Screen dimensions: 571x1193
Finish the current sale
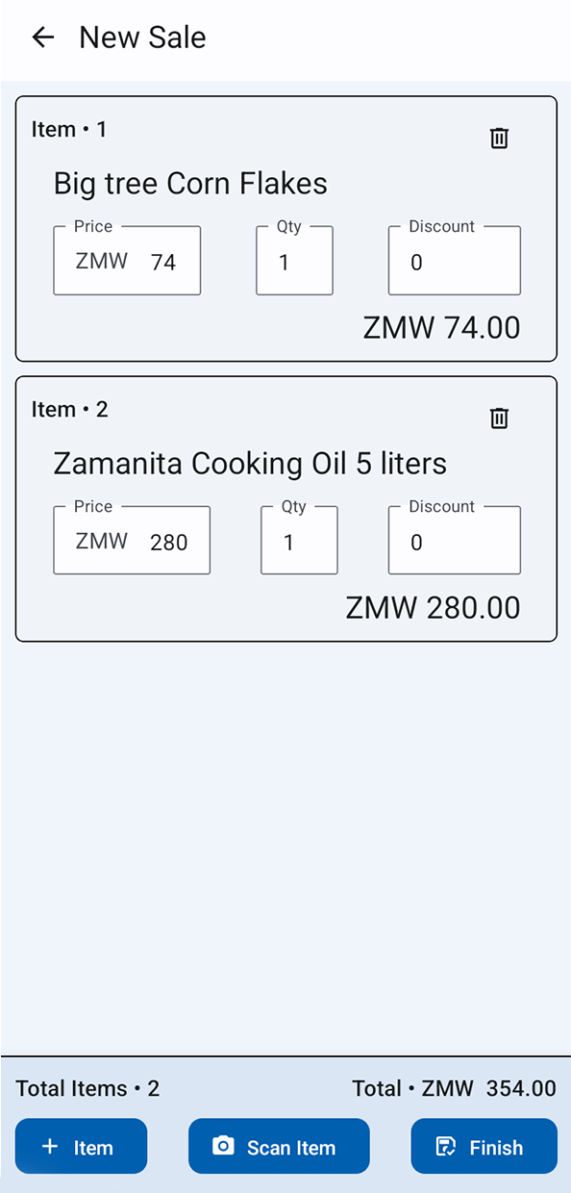pos(484,1146)
